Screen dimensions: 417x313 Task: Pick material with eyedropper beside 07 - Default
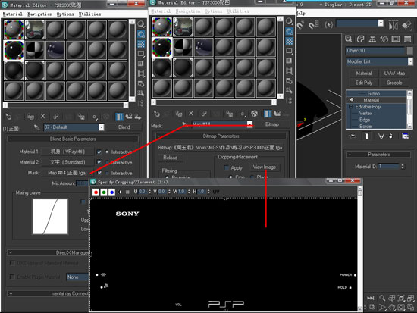point(36,127)
